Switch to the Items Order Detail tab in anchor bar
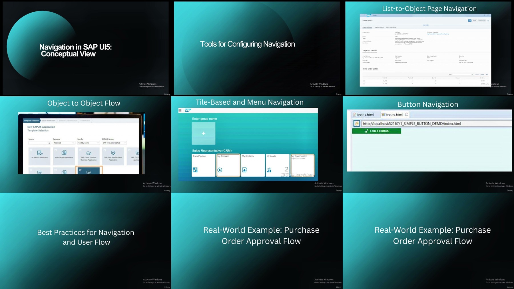 click(x=391, y=27)
